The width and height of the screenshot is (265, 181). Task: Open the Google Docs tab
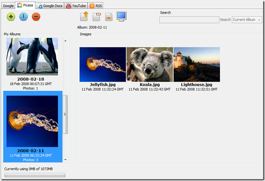(50, 6)
